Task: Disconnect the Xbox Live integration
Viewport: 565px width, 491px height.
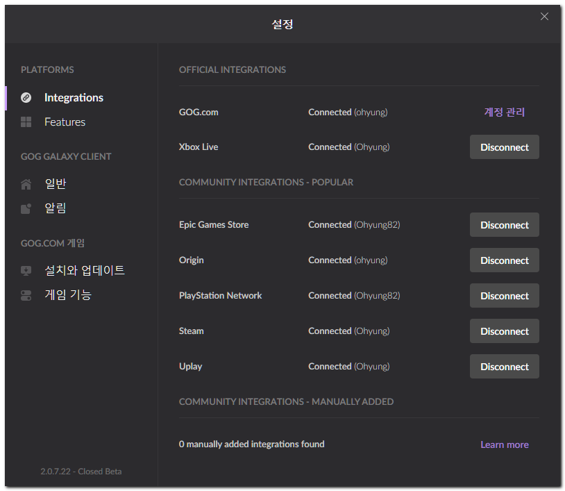Action: point(504,147)
